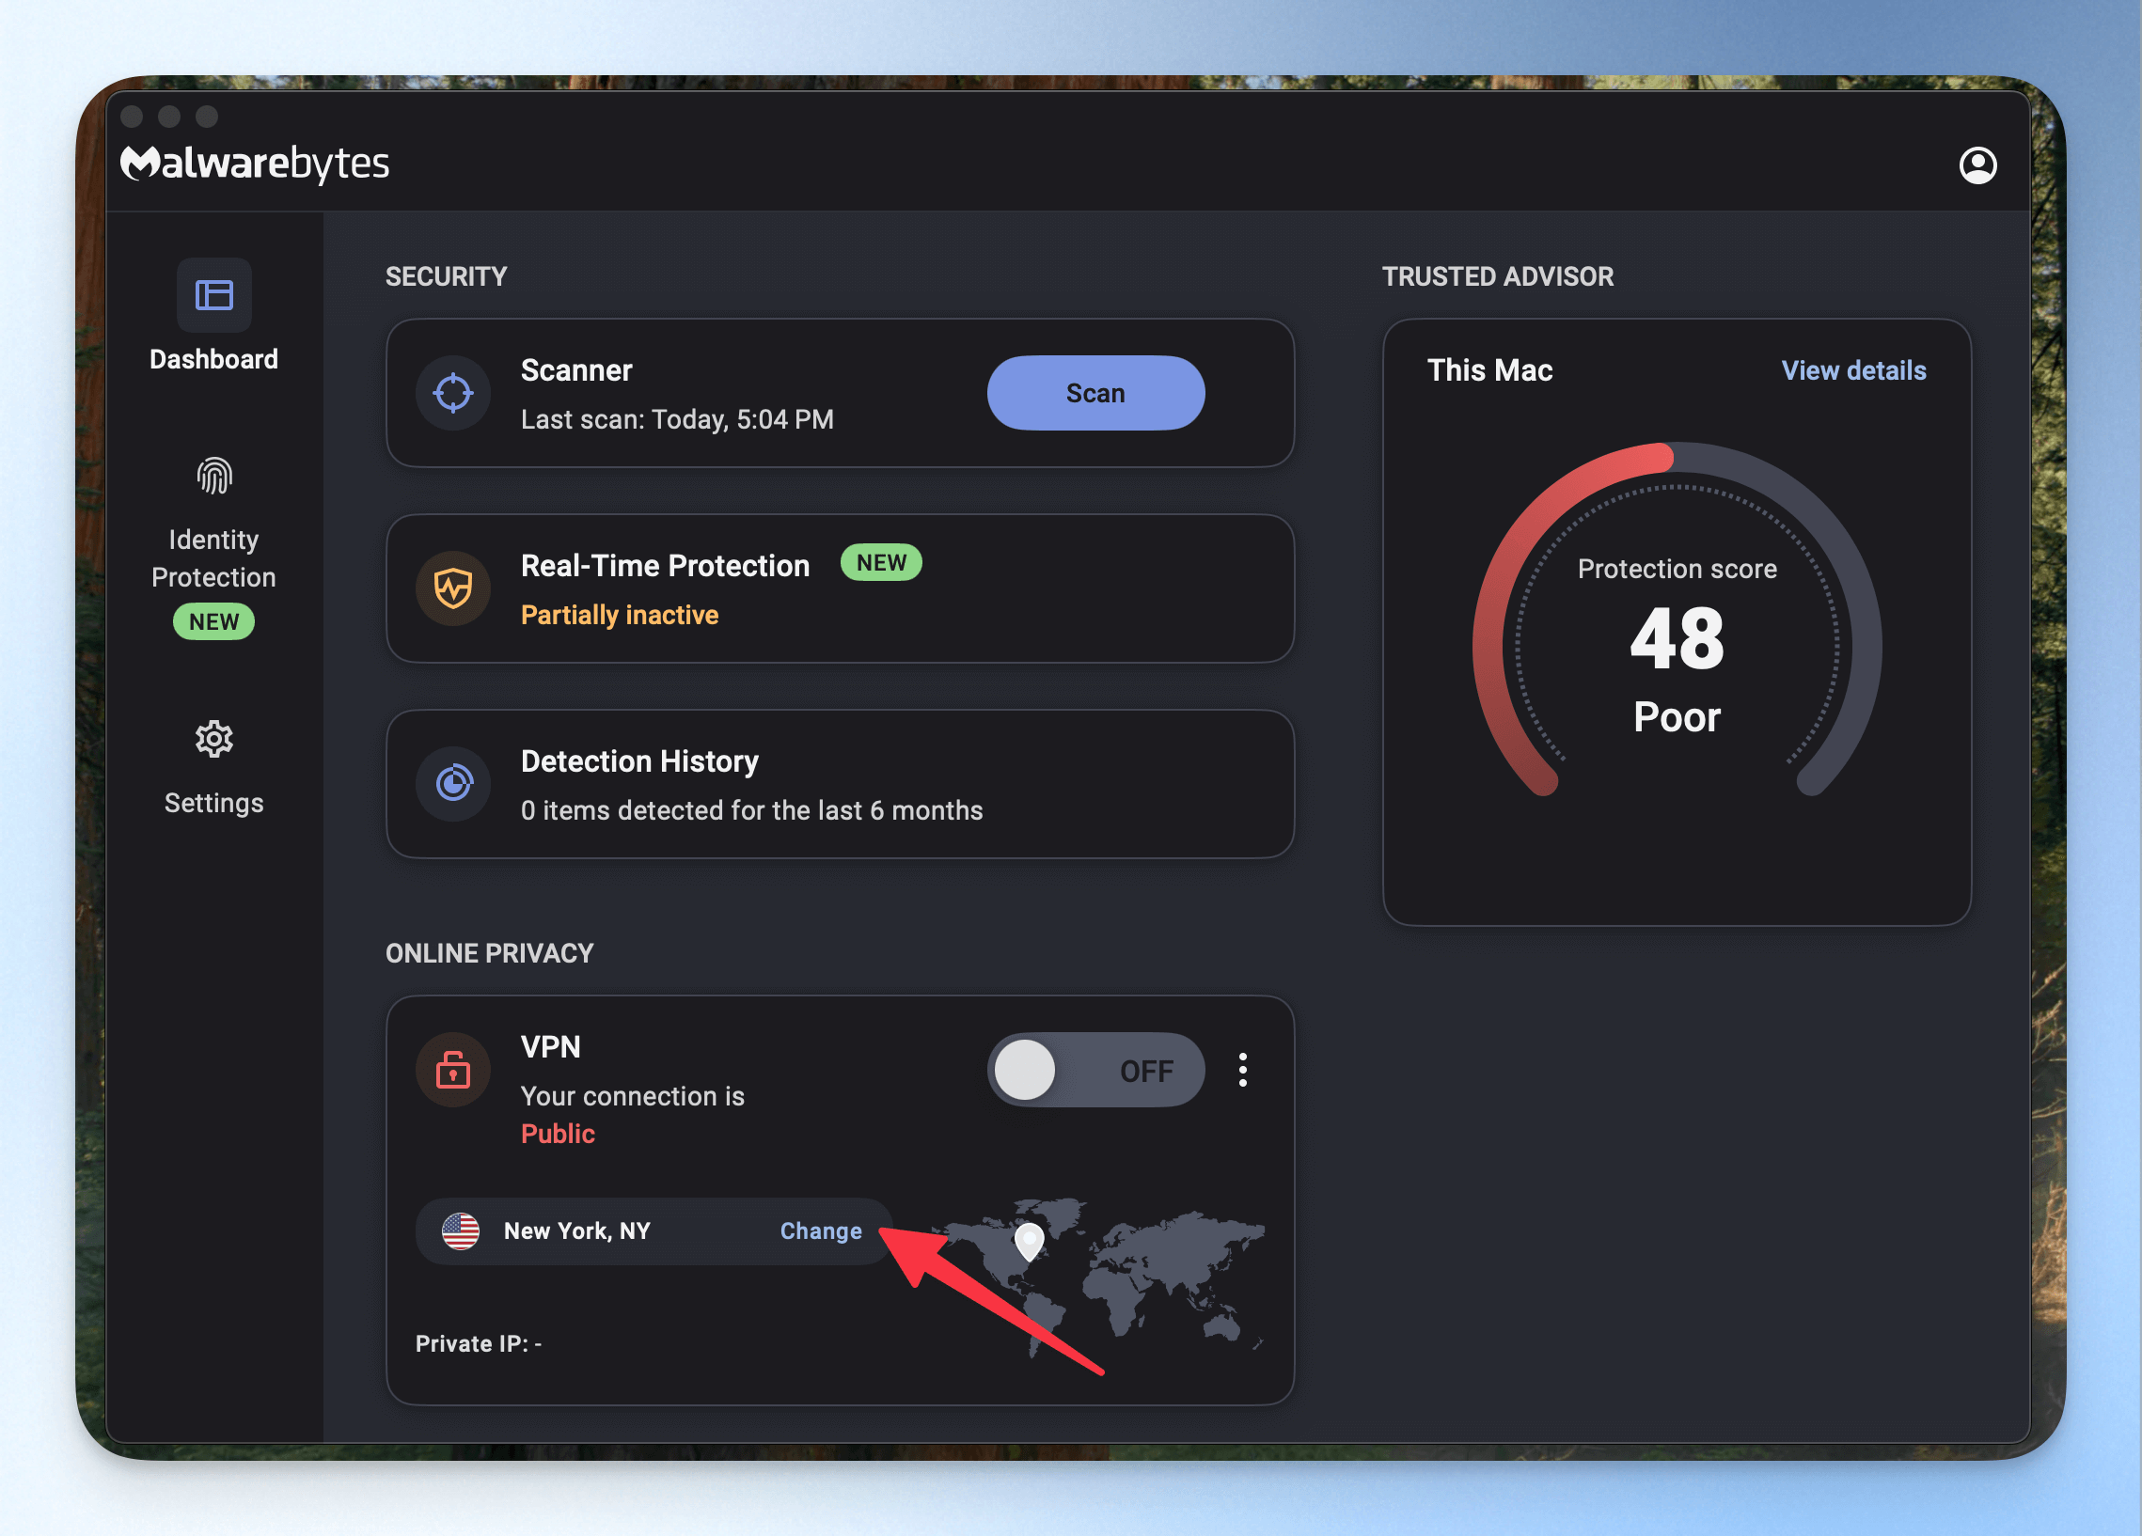2142x1536 pixels.
Task: Select the Dashboard sidebar icon
Action: [214, 295]
